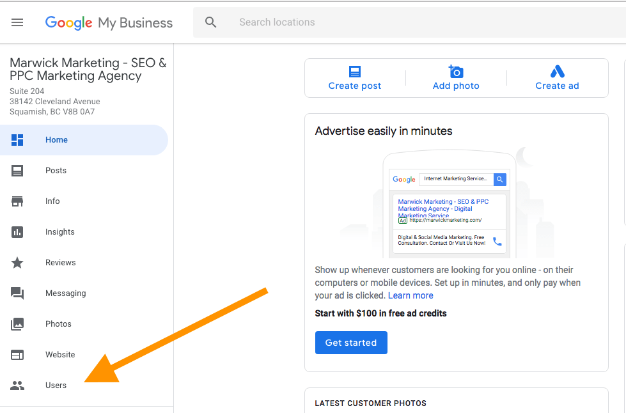Viewport: 626px width, 413px height.
Task: Click the Messaging chat bubble icon
Action: click(x=17, y=293)
